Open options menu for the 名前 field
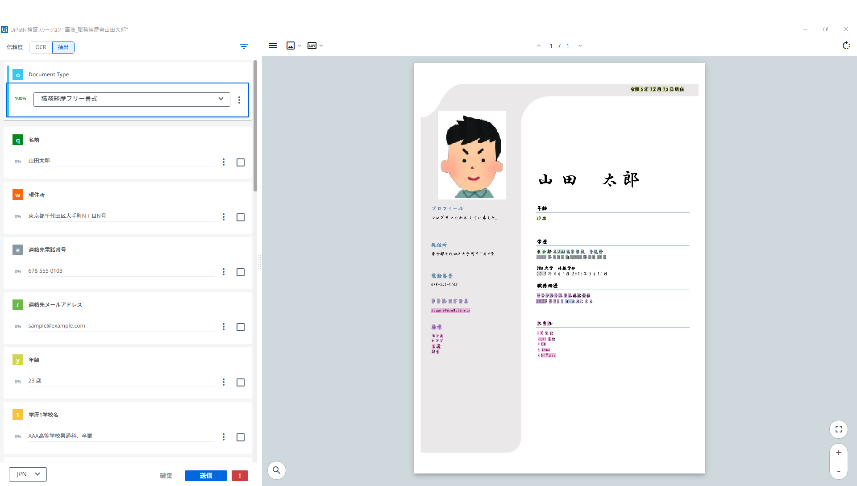 coord(224,162)
